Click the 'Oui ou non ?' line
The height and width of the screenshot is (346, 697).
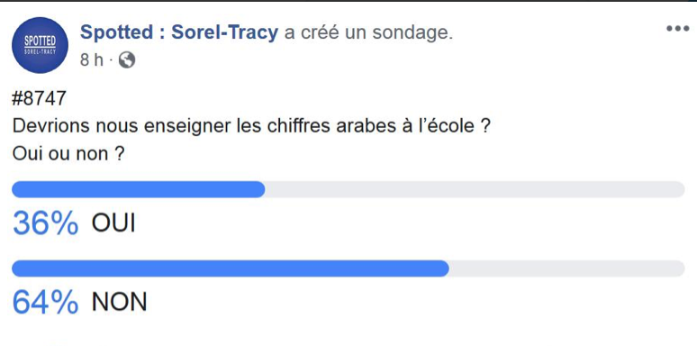68,154
